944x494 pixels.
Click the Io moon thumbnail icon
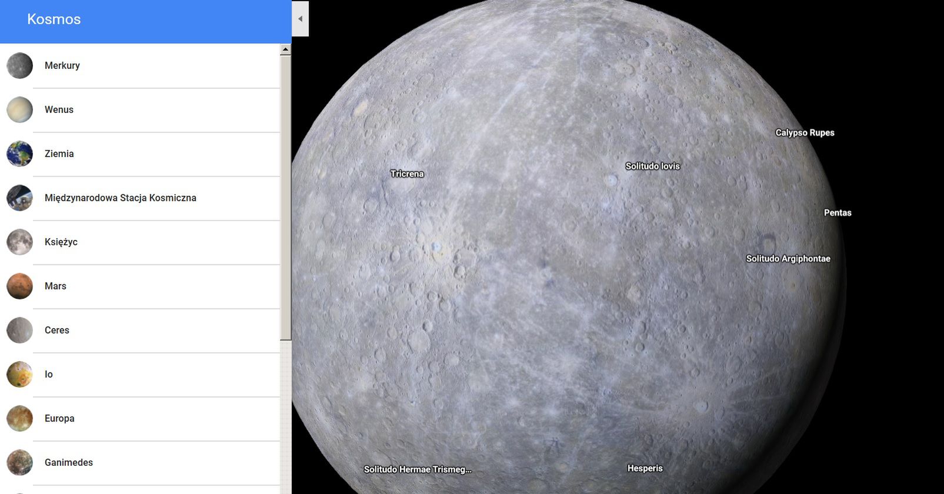(19, 374)
